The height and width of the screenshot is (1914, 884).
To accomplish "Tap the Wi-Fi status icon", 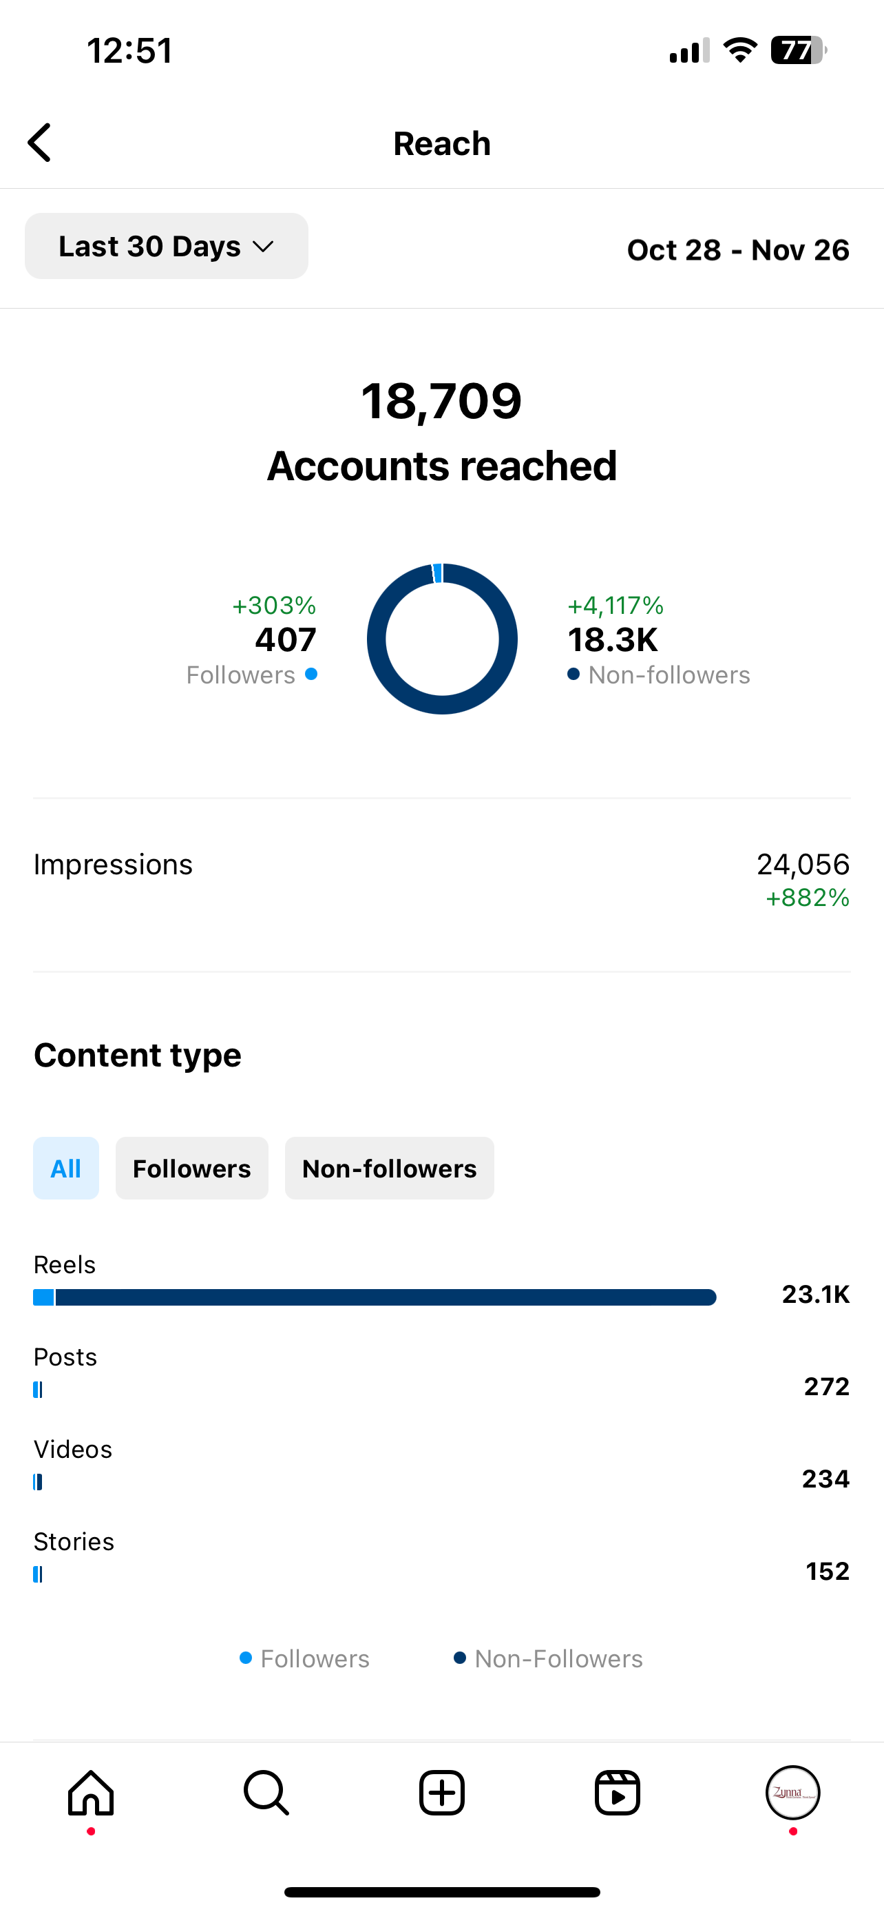I will pyautogui.click(x=739, y=50).
